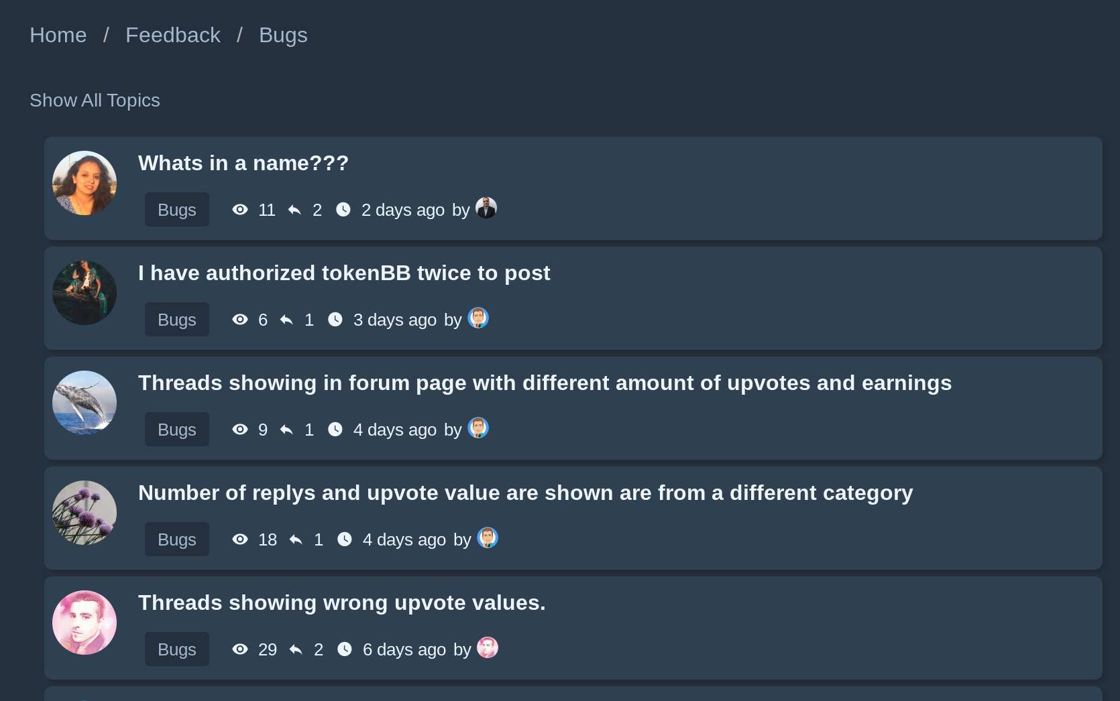Click the last-reply avatar next to '3 days ago by'
The image size is (1120, 701).
pyautogui.click(x=478, y=318)
